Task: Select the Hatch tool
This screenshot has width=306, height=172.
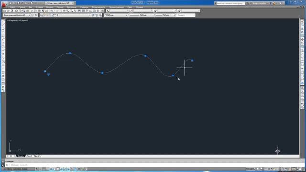Action: pos(3,72)
